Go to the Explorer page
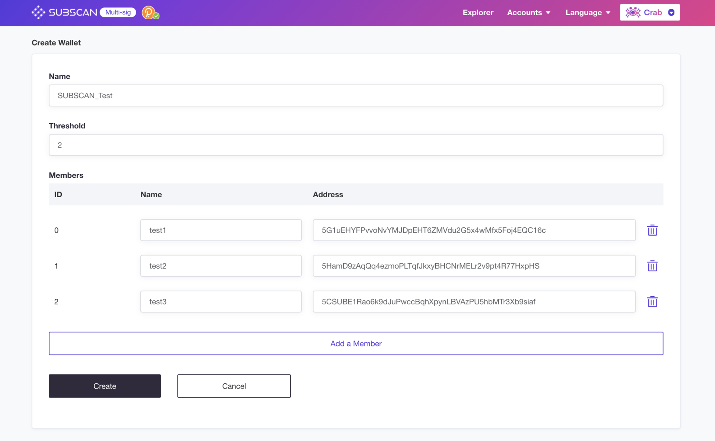 coord(478,12)
